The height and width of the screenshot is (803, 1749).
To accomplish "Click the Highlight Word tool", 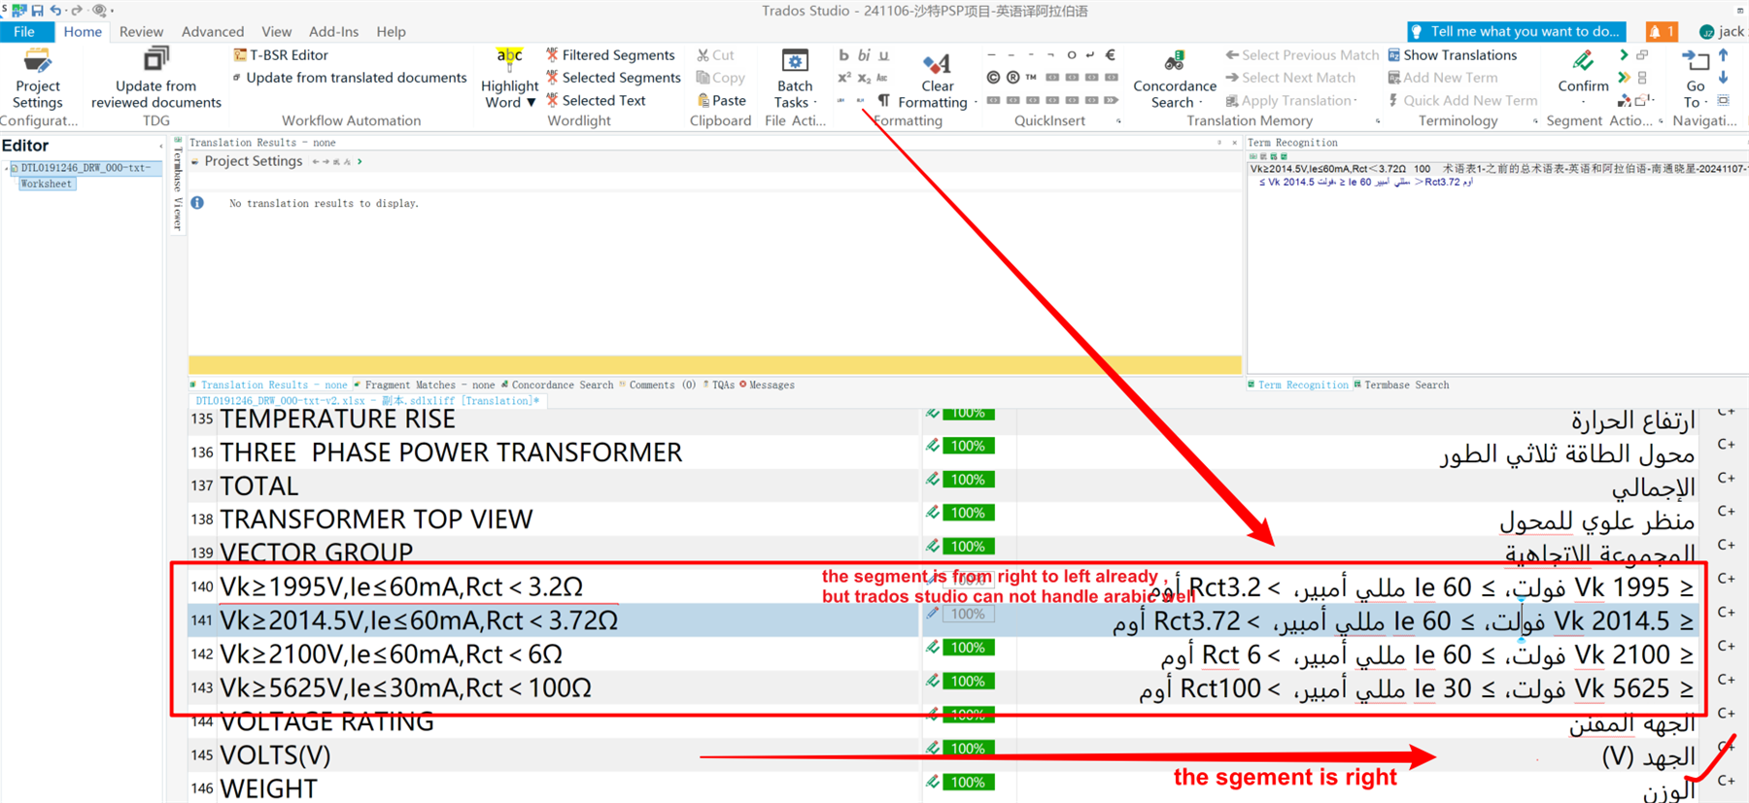I will click(509, 79).
